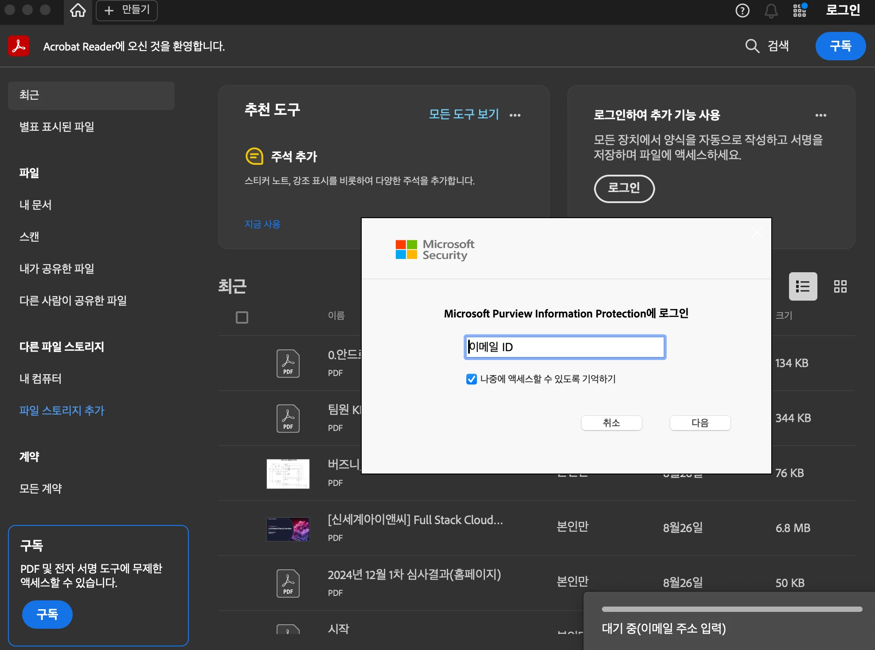Image resolution: width=875 pixels, height=650 pixels.
Task: Open the Help question mark icon
Action: (742, 10)
